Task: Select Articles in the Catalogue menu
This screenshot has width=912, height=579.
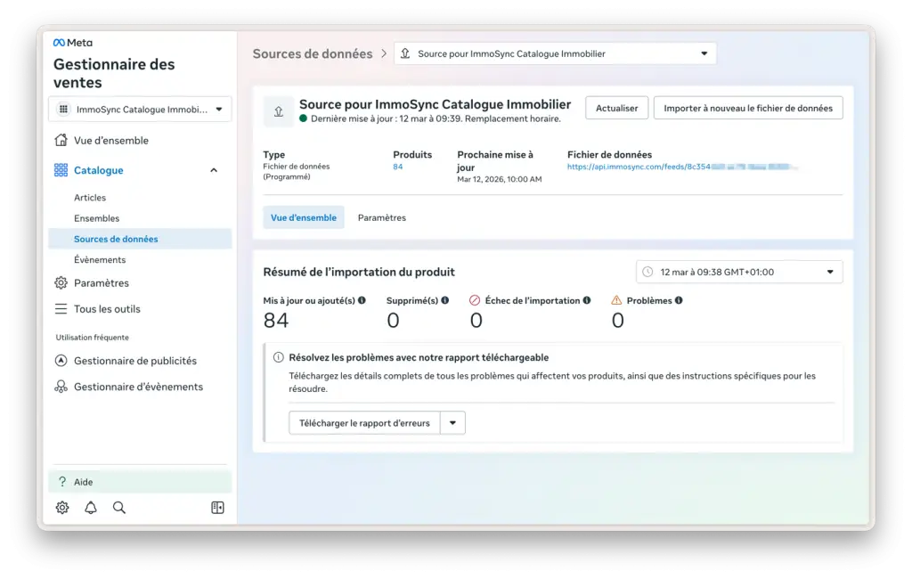Action: point(90,198)
